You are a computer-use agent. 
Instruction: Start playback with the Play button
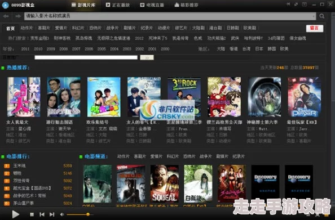point(15,214)
